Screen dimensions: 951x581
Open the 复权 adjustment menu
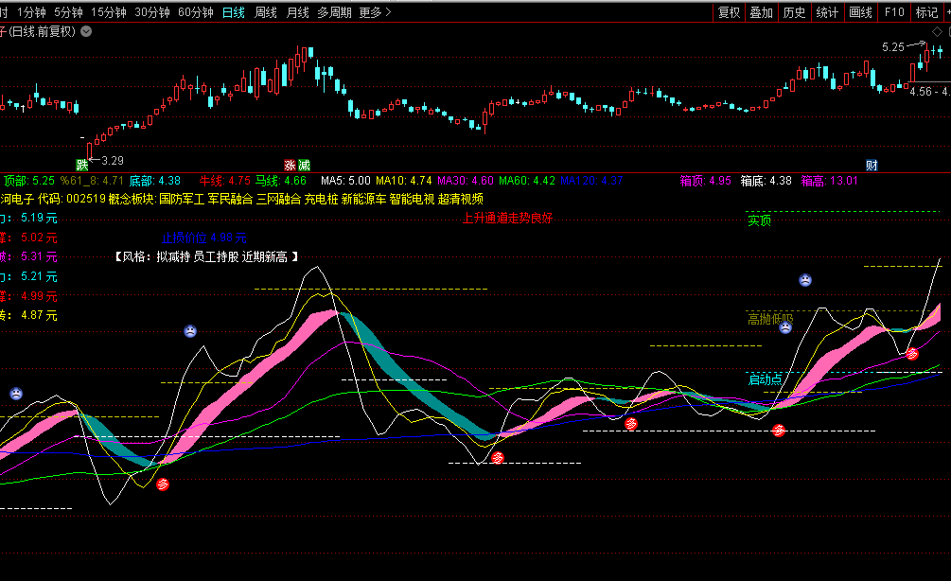pyautogui.click(x=730, y=12)
